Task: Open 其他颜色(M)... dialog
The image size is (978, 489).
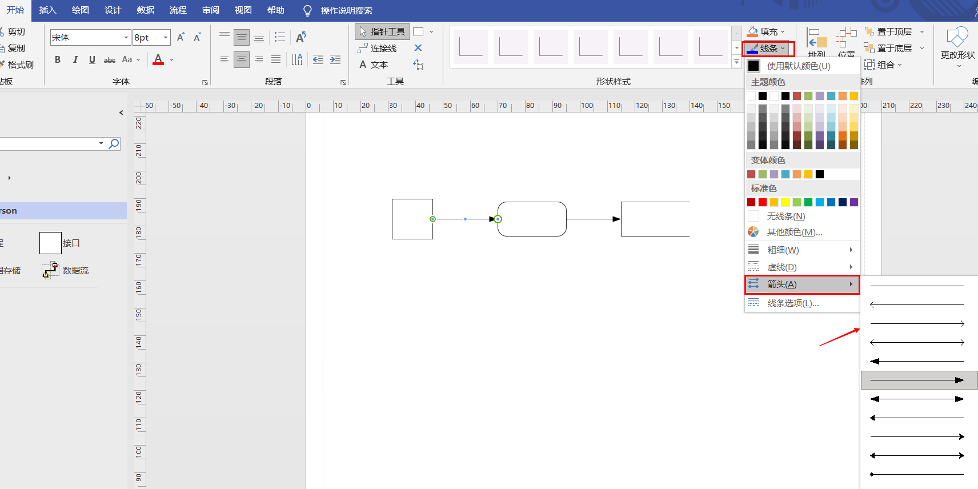Action: [x=802, y=233]
